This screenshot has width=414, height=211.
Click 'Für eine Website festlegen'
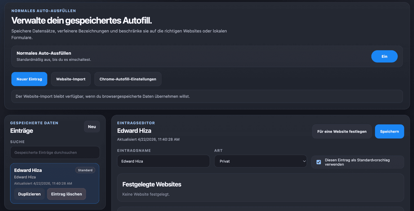pos(342,131)
